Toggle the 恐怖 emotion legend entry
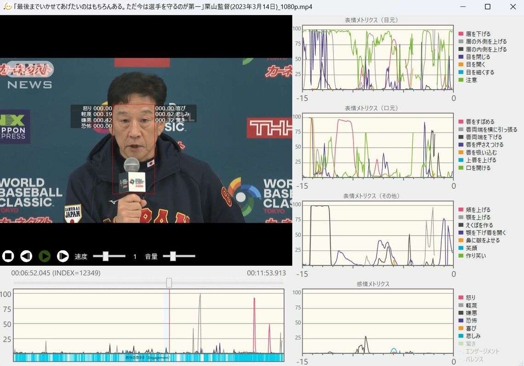 click(x=467, y=320)
